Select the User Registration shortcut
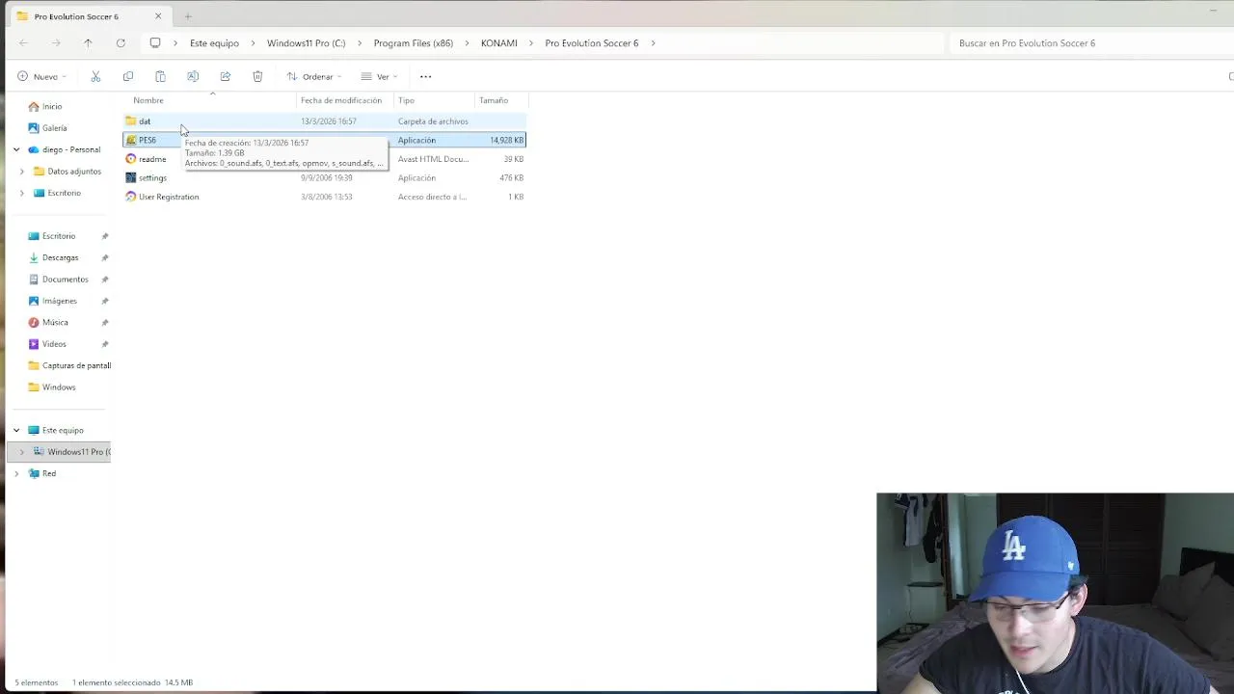The width and height of the screenshot is (1234, 694). point(325,197)
